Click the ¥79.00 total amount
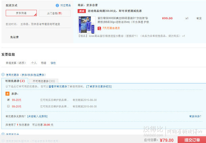 coord(166,140)
